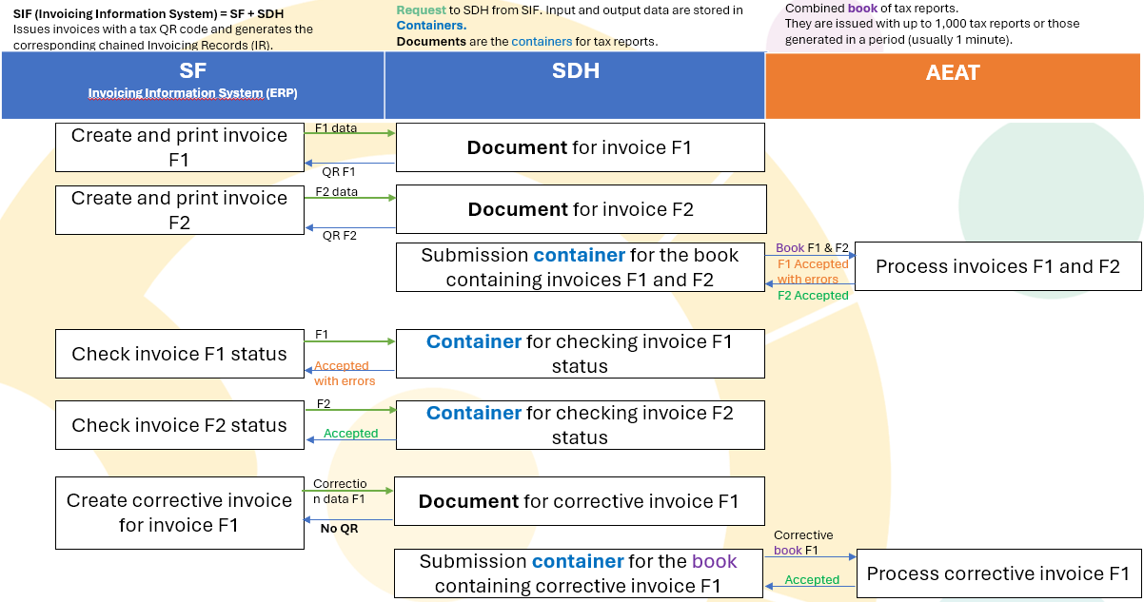The image size is (1144, 602).
Task: Select submission container box for invoices F1 and F2
Action: tap(580, 267)
